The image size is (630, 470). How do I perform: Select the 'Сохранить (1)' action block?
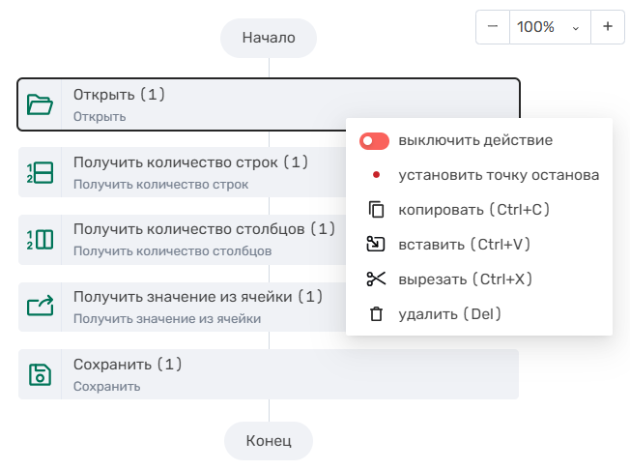pos(290,374)
